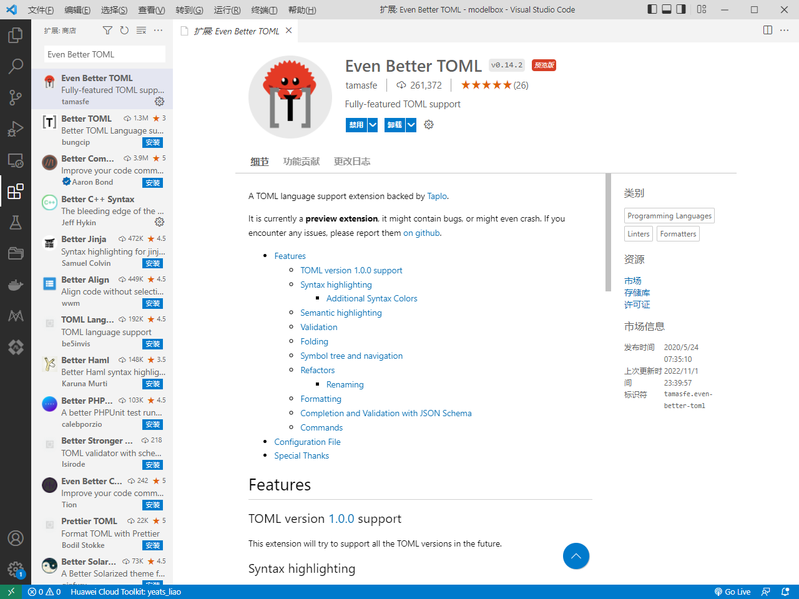Open the Docker whale view
Image resolution: width=799 pixels, height=599 pixels.
16,285
